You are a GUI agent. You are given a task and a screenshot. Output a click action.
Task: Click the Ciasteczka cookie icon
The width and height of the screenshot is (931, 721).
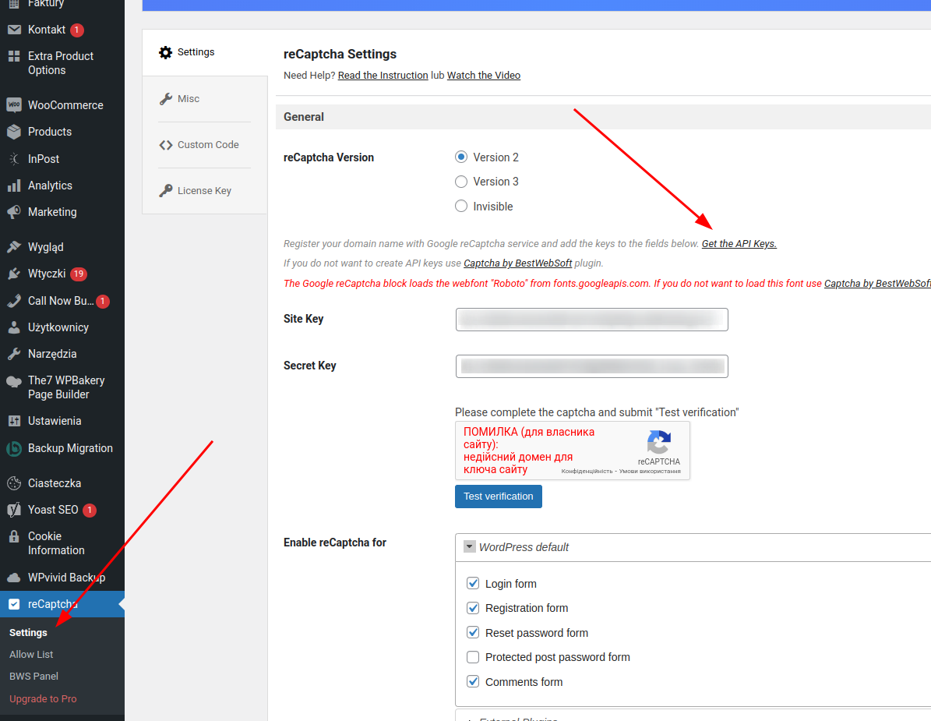tap(14, 483)
